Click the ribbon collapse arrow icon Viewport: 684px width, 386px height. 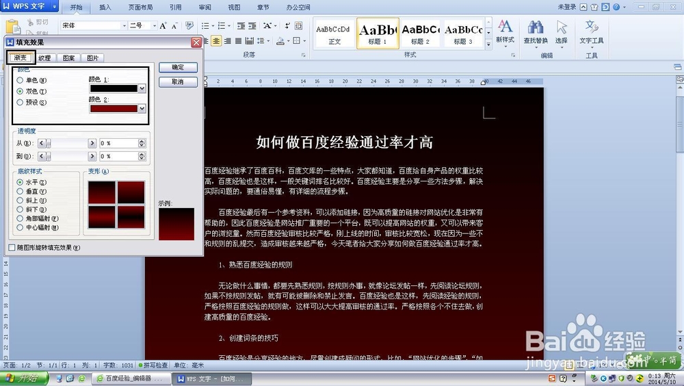[583, 7]
